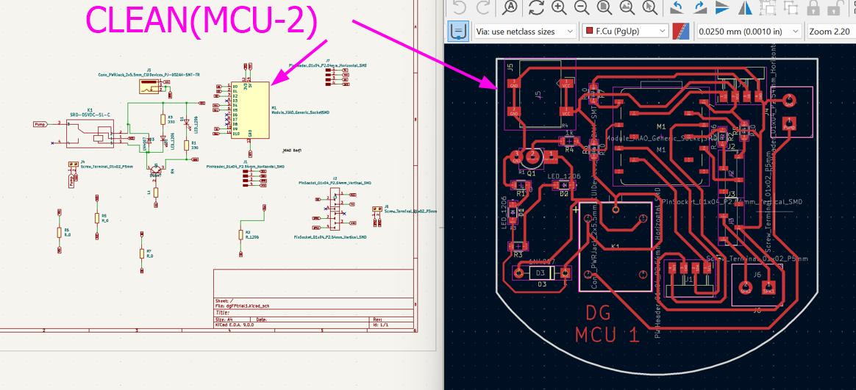Open the F.Cu layer selector dropdown
856x390 pixels.
pos(626,31)
